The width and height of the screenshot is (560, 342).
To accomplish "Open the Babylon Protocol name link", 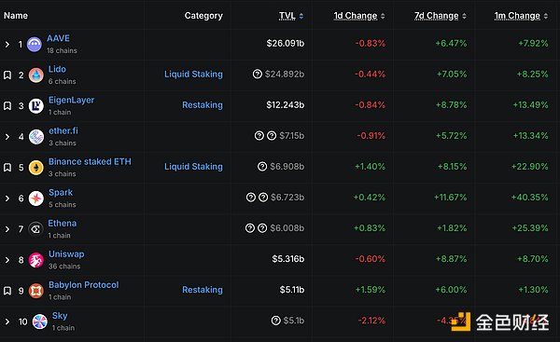I will tap(84, 285).
